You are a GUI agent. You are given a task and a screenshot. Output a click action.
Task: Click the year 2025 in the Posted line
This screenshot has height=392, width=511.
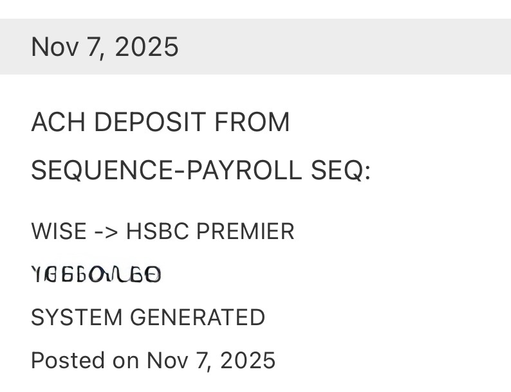tap(248, 360)
